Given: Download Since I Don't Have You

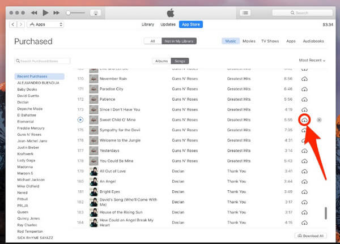Looking at the screenshot, I should point(304,110).
